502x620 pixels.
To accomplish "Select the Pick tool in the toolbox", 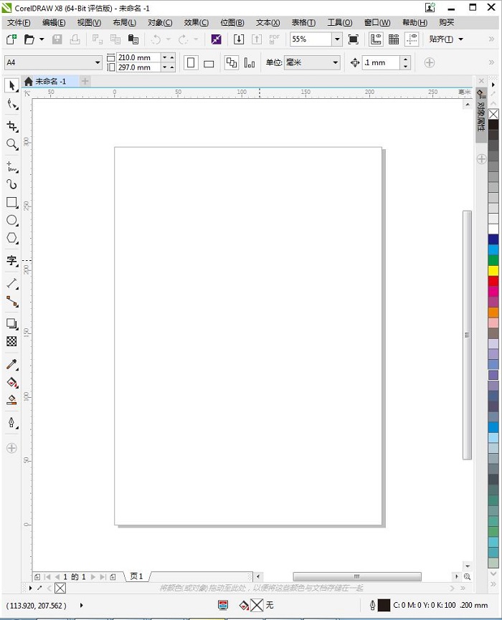I will click(x=12, y=85).
